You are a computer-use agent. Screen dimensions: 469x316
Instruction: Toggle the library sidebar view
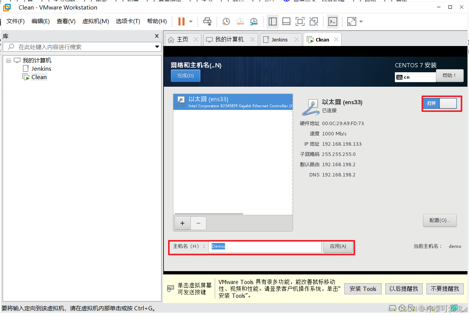coord(273,21)
